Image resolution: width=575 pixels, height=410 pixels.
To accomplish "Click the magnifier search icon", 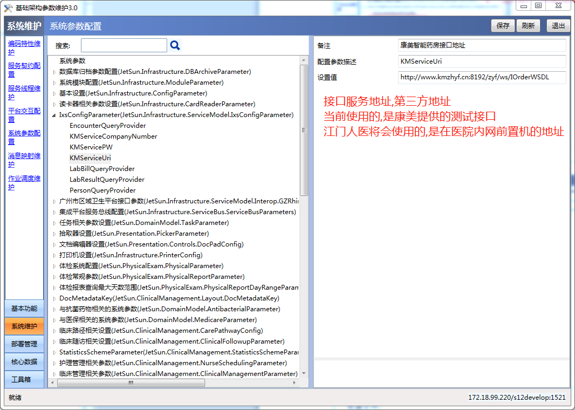I will [x=175, y=45].
